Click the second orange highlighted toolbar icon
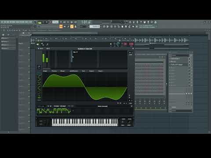 pyautogui.click(x=72, y=26)
